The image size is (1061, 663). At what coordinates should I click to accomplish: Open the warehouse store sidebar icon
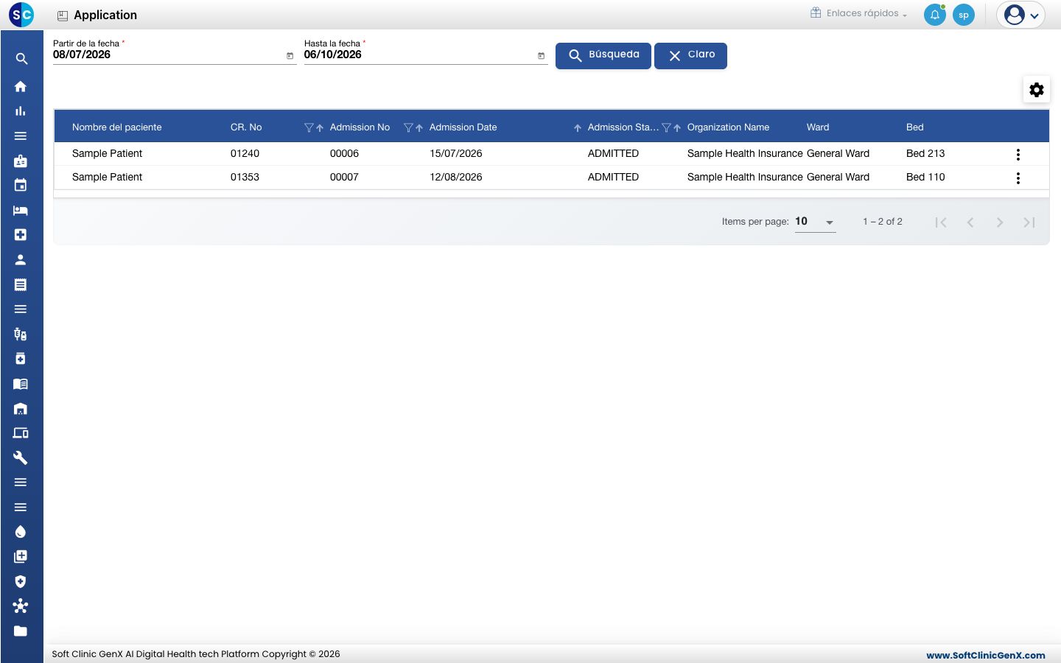coord(21,409)
